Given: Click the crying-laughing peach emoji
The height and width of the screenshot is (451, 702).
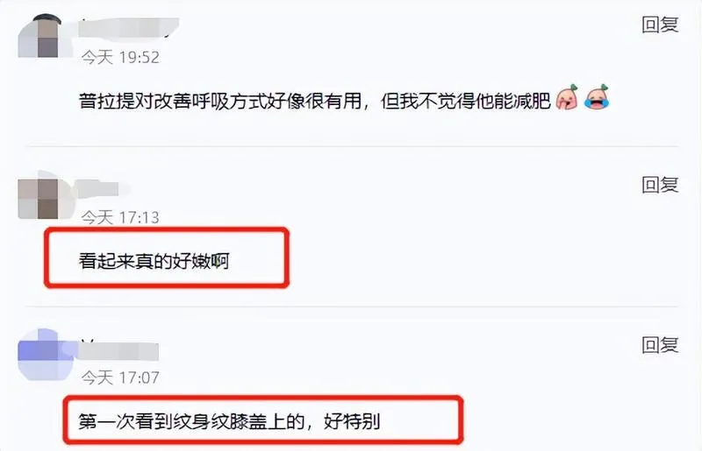Looking at the screenshot, I should click(597, 97).
